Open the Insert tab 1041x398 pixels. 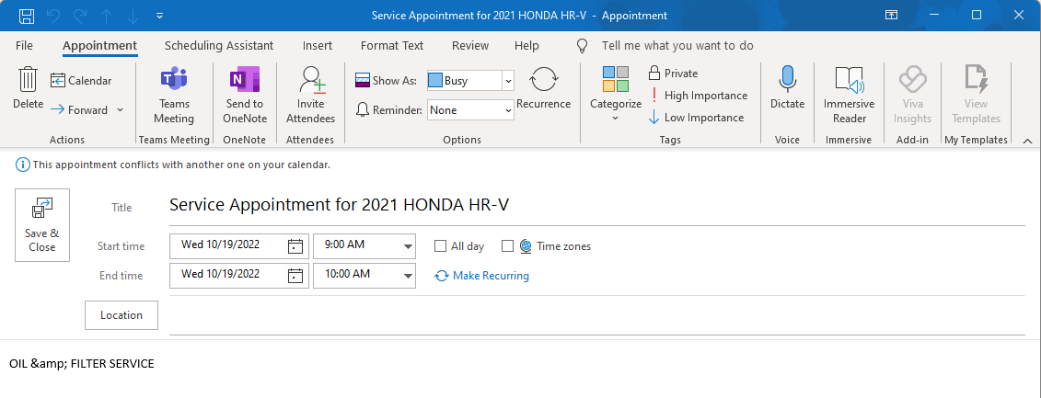click(x=318, y=46)
